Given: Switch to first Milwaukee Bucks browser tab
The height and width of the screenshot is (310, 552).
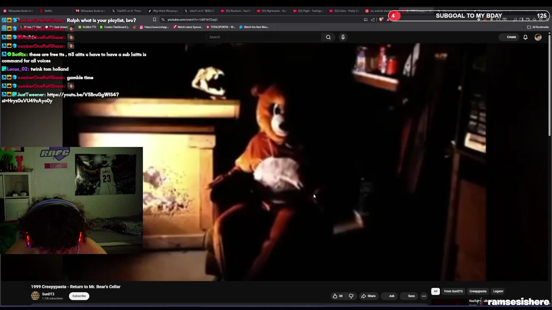Looking at the screenshot, I should 17,11.
